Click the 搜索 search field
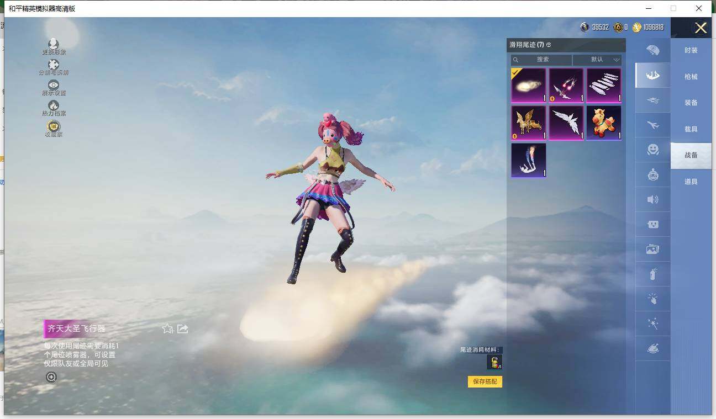 pos(541,60)
